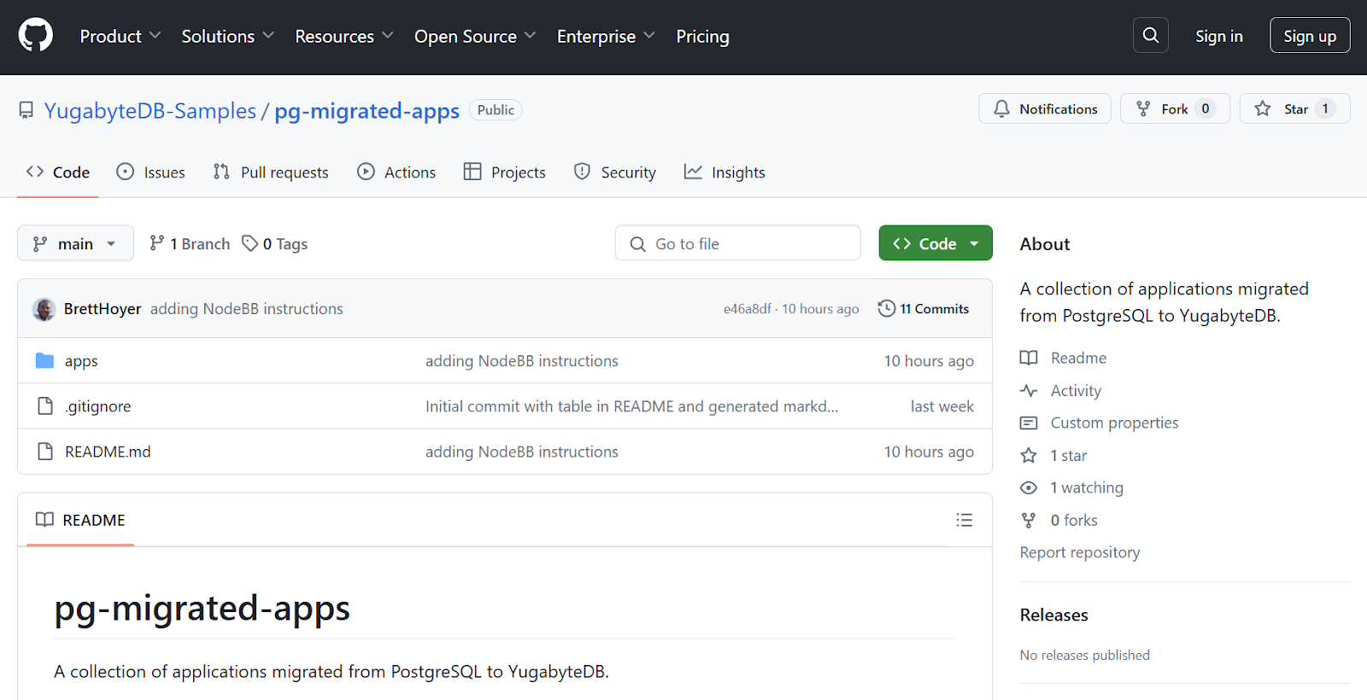Open the Pricing page
The width and height of the screenshot is (1367, 700).
tap(702, 36)
